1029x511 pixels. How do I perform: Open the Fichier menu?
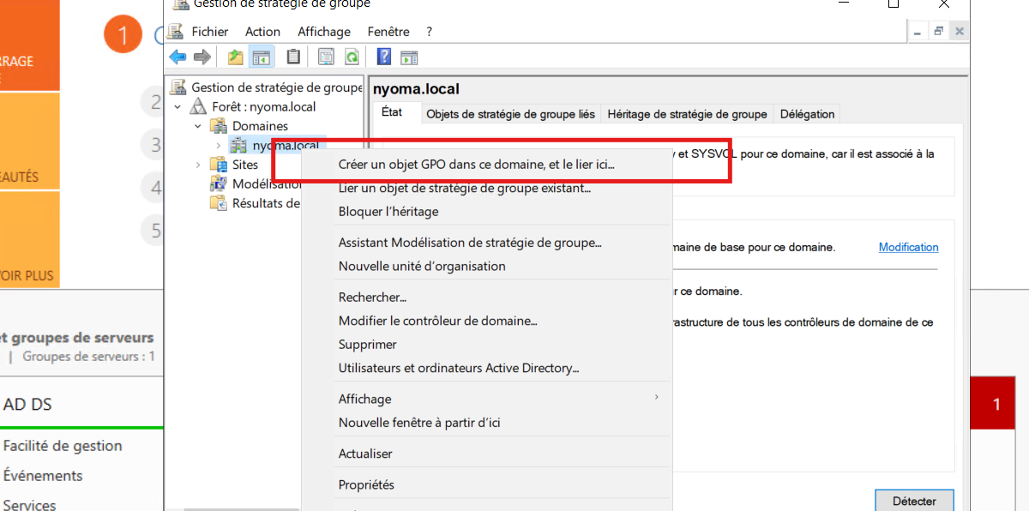pos(210,32)
